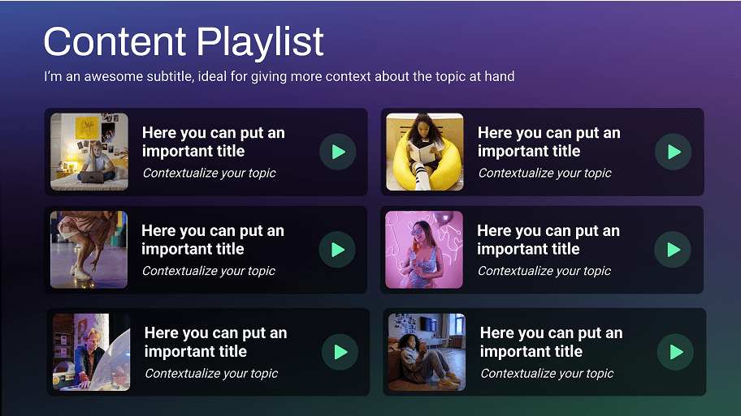Play the yellow beanbag reading video

point(674,152)
